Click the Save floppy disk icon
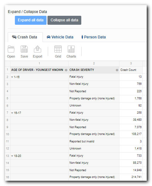 (24, 49)
